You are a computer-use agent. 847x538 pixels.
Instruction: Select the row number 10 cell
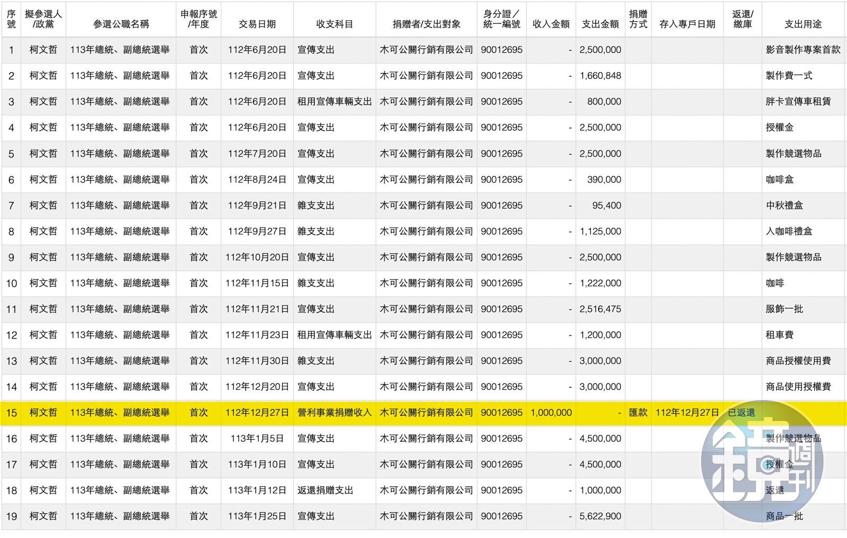coord(11,283)
